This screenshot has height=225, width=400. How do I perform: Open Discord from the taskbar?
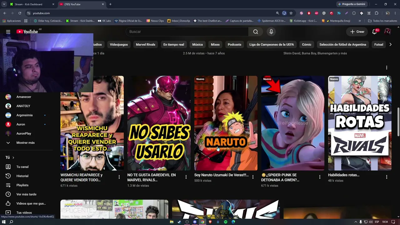click(x=195, y=222)
